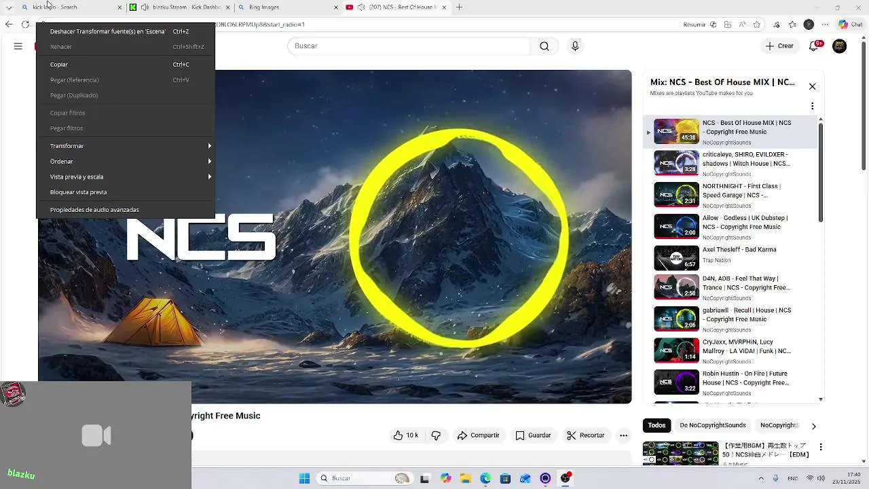Open Edge profile avatar
The image size is (869, 489).
tap(809, 24)
